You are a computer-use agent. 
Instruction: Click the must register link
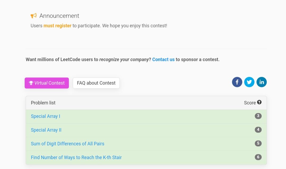(x=57, y=26)
